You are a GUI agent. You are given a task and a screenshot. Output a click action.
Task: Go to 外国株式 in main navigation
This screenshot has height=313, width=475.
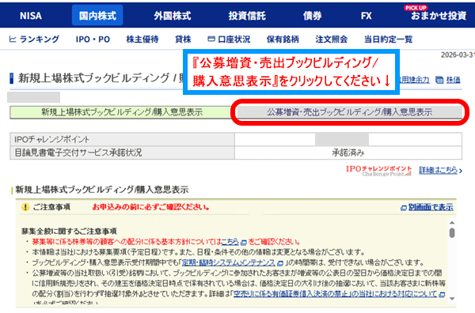172,16
